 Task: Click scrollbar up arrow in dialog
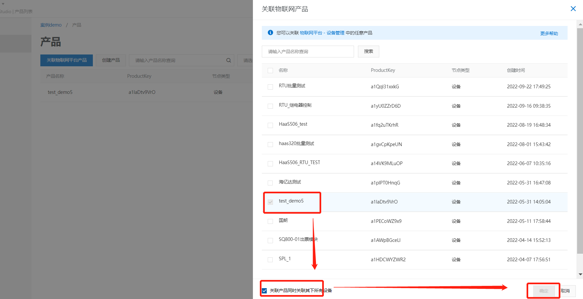[x=580, y=24]
